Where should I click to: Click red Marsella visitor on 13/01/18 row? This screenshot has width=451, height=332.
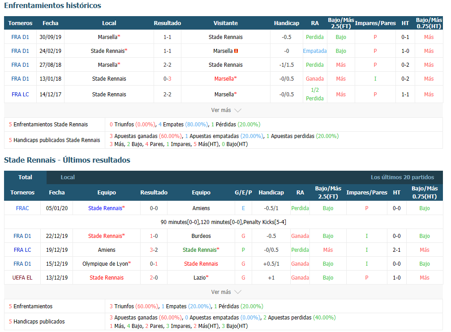pyautogui.click(x=226, y=78)
